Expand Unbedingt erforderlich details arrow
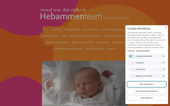170x106 pixels. point(163,56)
